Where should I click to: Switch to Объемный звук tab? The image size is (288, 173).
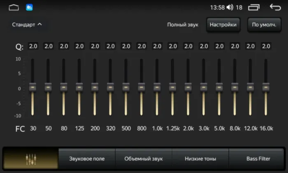(144, 159)
